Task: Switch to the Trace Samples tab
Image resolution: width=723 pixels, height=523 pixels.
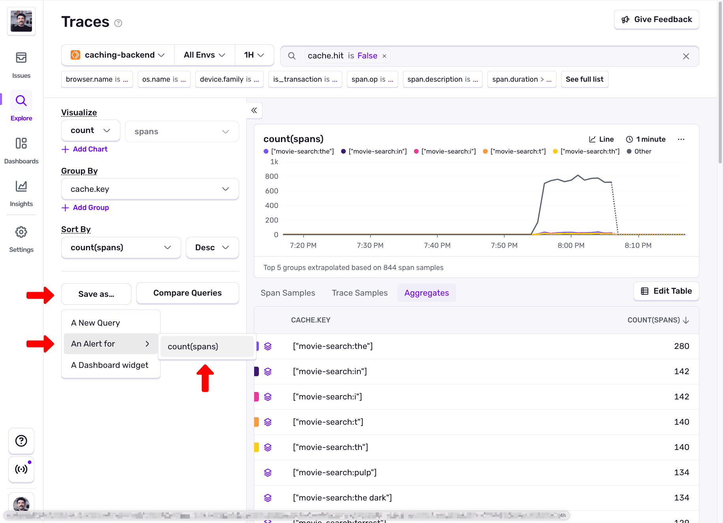Action: [360, 293]
